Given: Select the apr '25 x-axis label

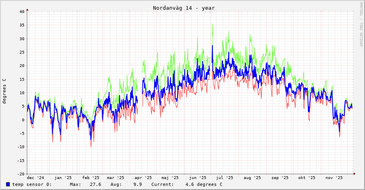Looking at the screenshot, I should 143,178.
